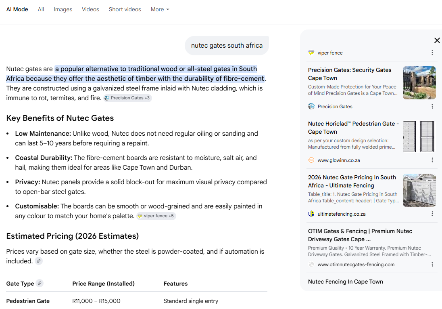Click the 'R11,000 – R15,000' price cell
The width and height of the screenshot is (442, 309).
[x=96, y=301]
